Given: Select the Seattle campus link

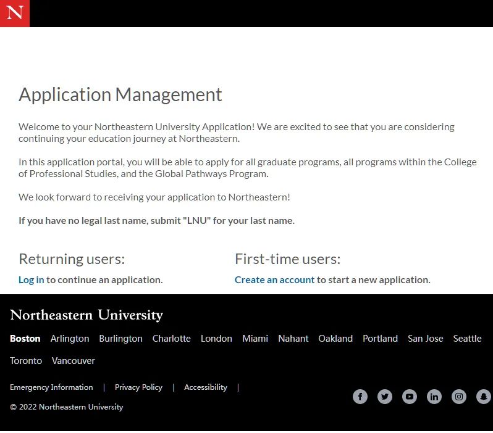Looking at the screenshot, I should click(467, 339).
